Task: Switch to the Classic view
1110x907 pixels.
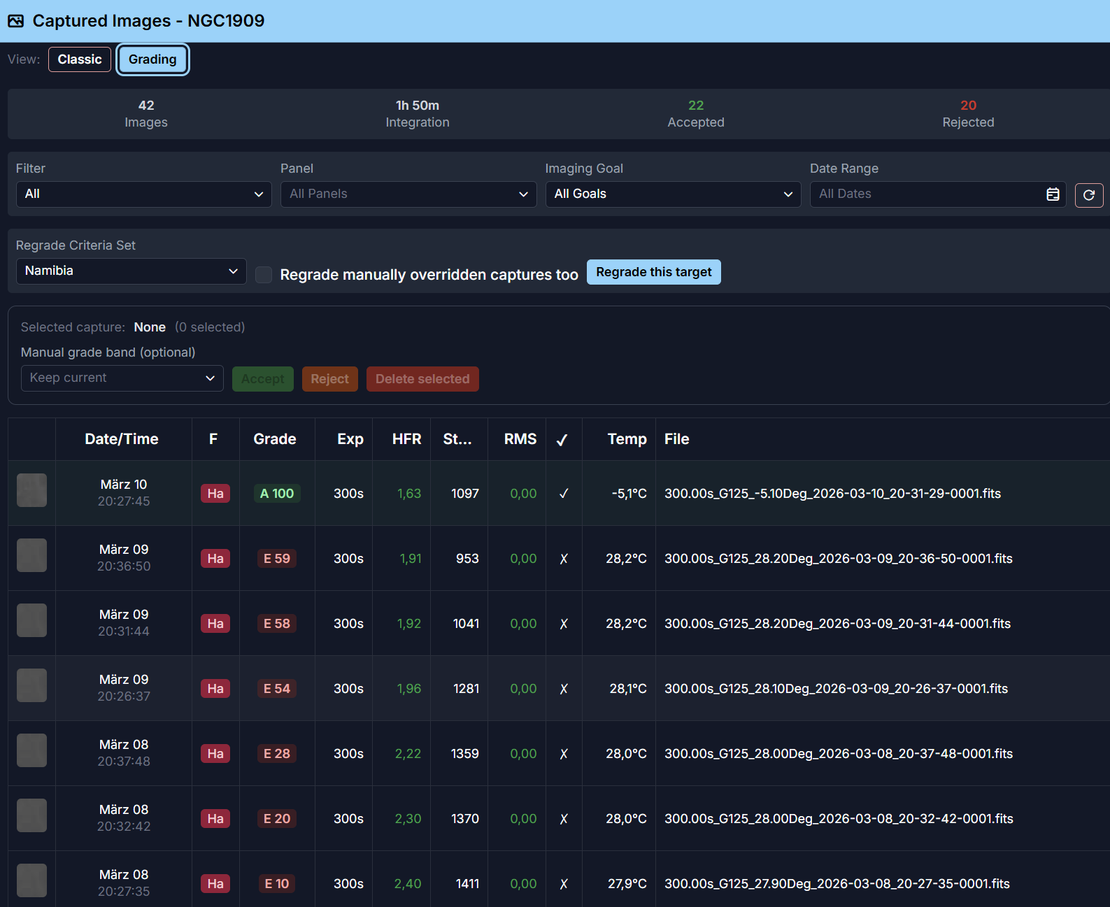Action: click(x=80, y=59)
